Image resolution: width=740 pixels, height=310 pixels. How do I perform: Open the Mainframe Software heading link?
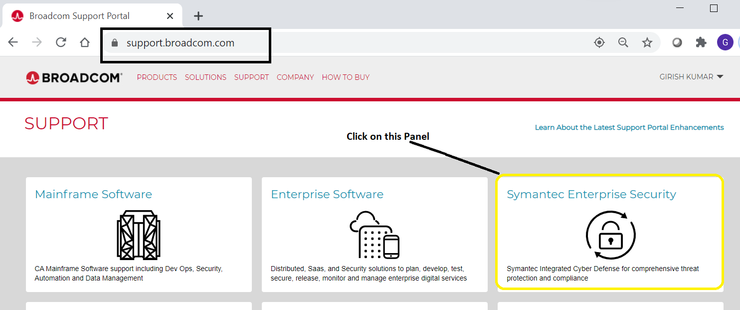pyautogui.click(x=93, y=194)
